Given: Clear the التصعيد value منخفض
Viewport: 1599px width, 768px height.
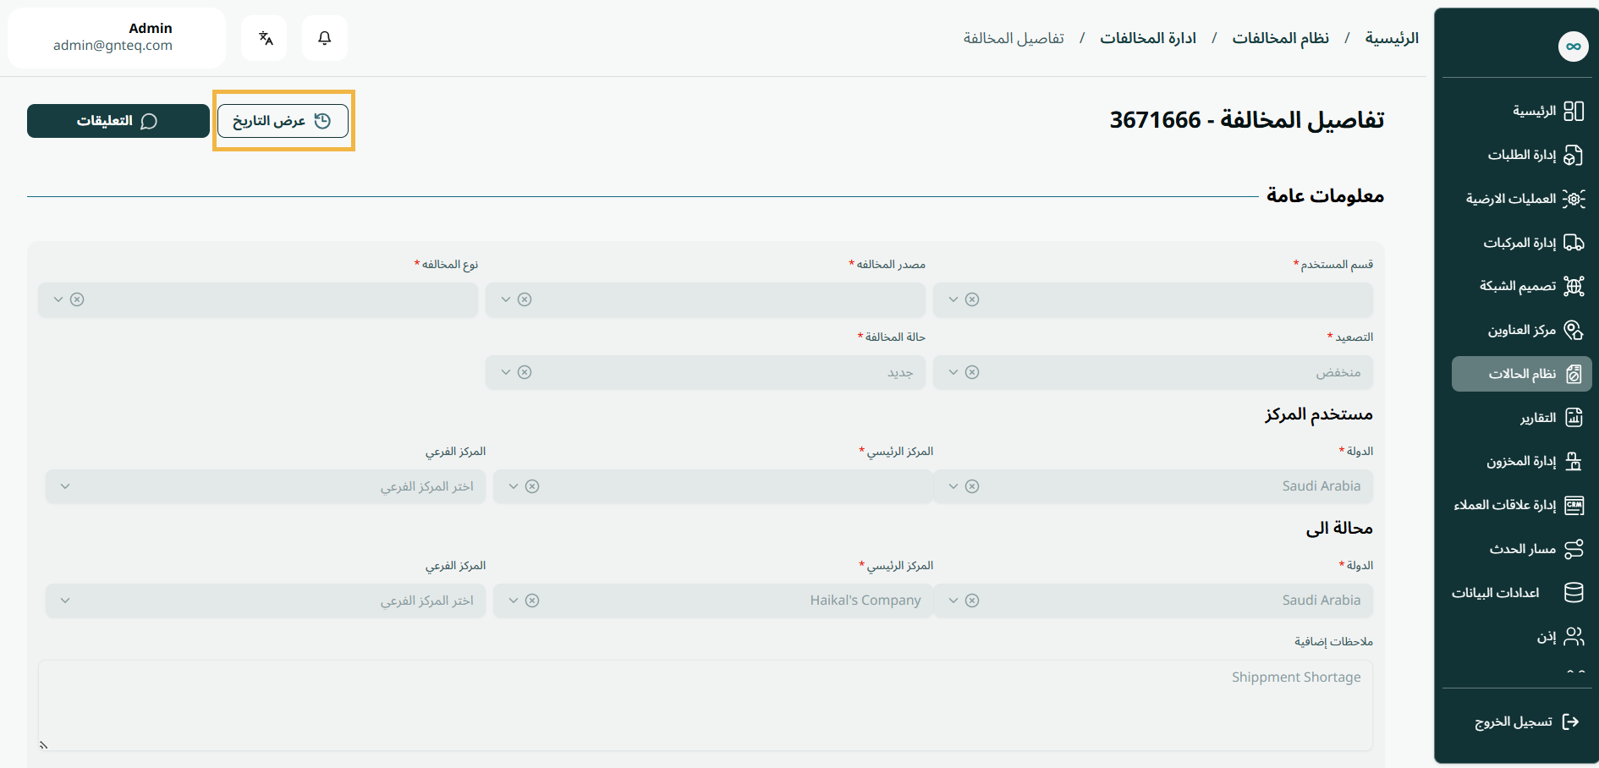Looking at the screenshot, I should (972, 372).
